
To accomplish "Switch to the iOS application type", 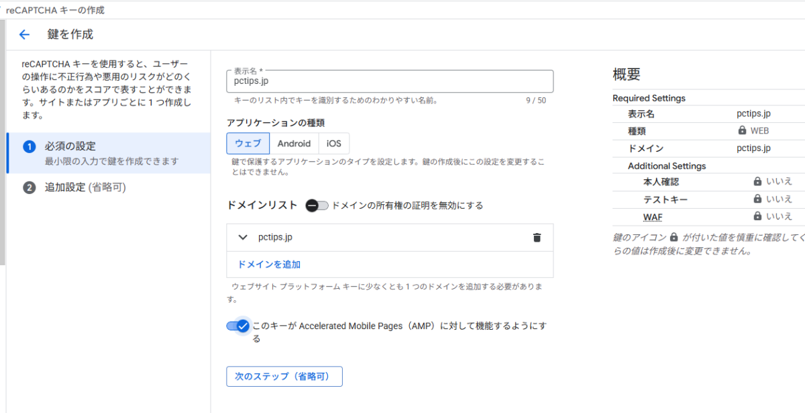I will point(334,143).
